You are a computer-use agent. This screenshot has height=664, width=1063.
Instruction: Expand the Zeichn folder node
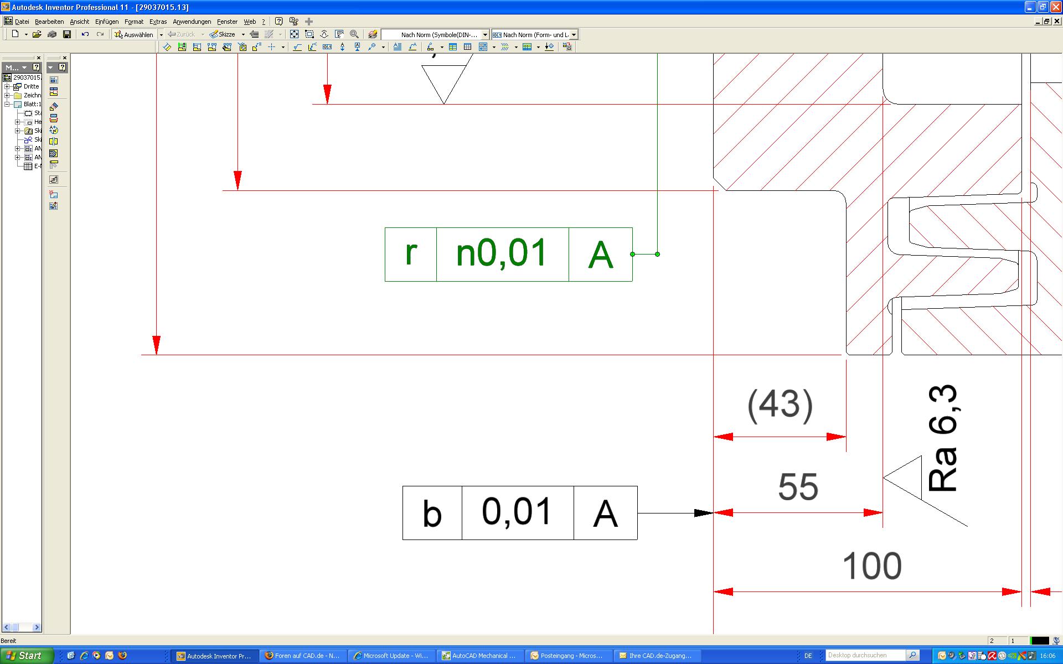(7, 95)
